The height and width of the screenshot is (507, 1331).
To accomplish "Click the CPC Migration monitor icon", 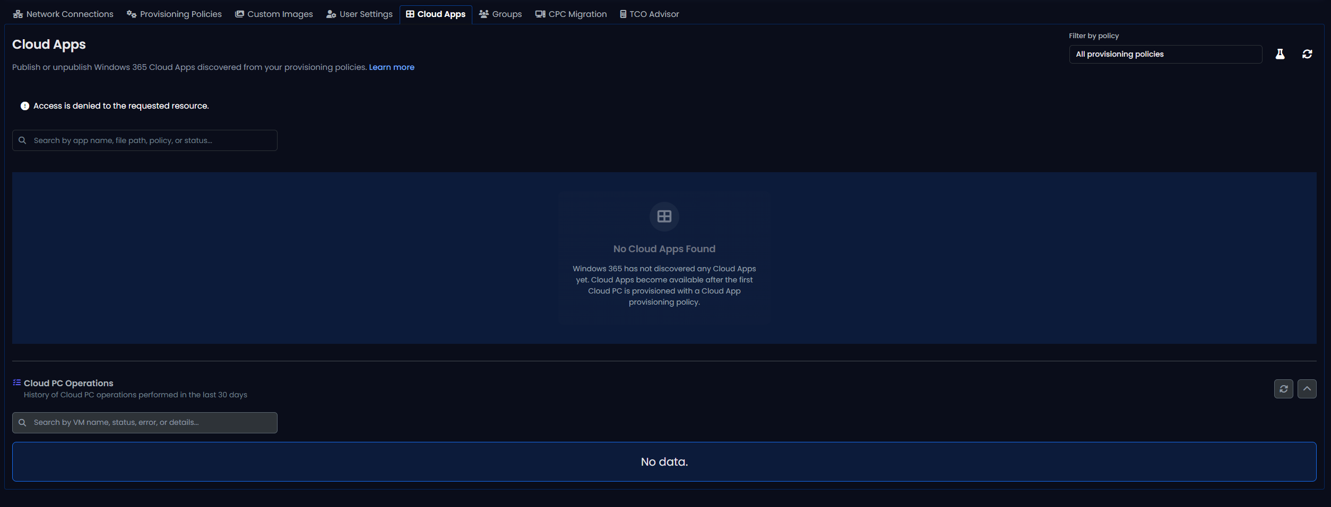I will pos(540,14).
